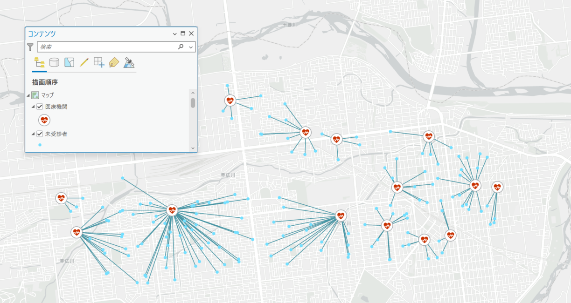
Task: Open the コンテンツ pane options menu
Action: 175,34
